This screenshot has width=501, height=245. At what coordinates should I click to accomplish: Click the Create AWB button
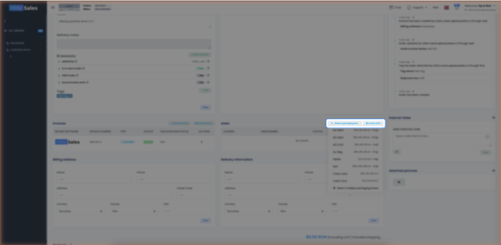click(x=373, y=123)
